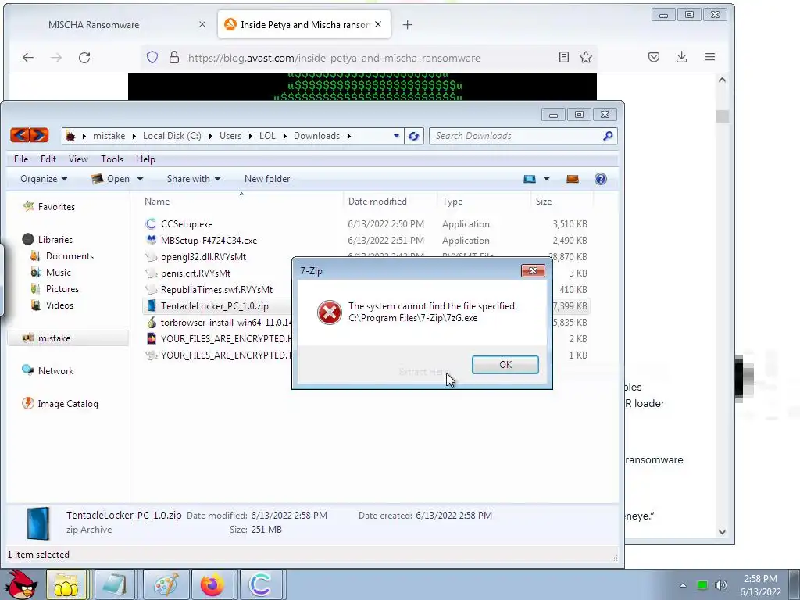
Task: Click YOUR_FILES_ARE_ENCRYPTED HTML file icon
Action: click(151, 338)
